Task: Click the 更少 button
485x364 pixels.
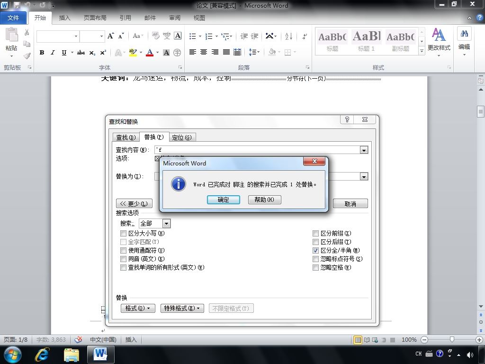Action: click(x=134, y=204)
